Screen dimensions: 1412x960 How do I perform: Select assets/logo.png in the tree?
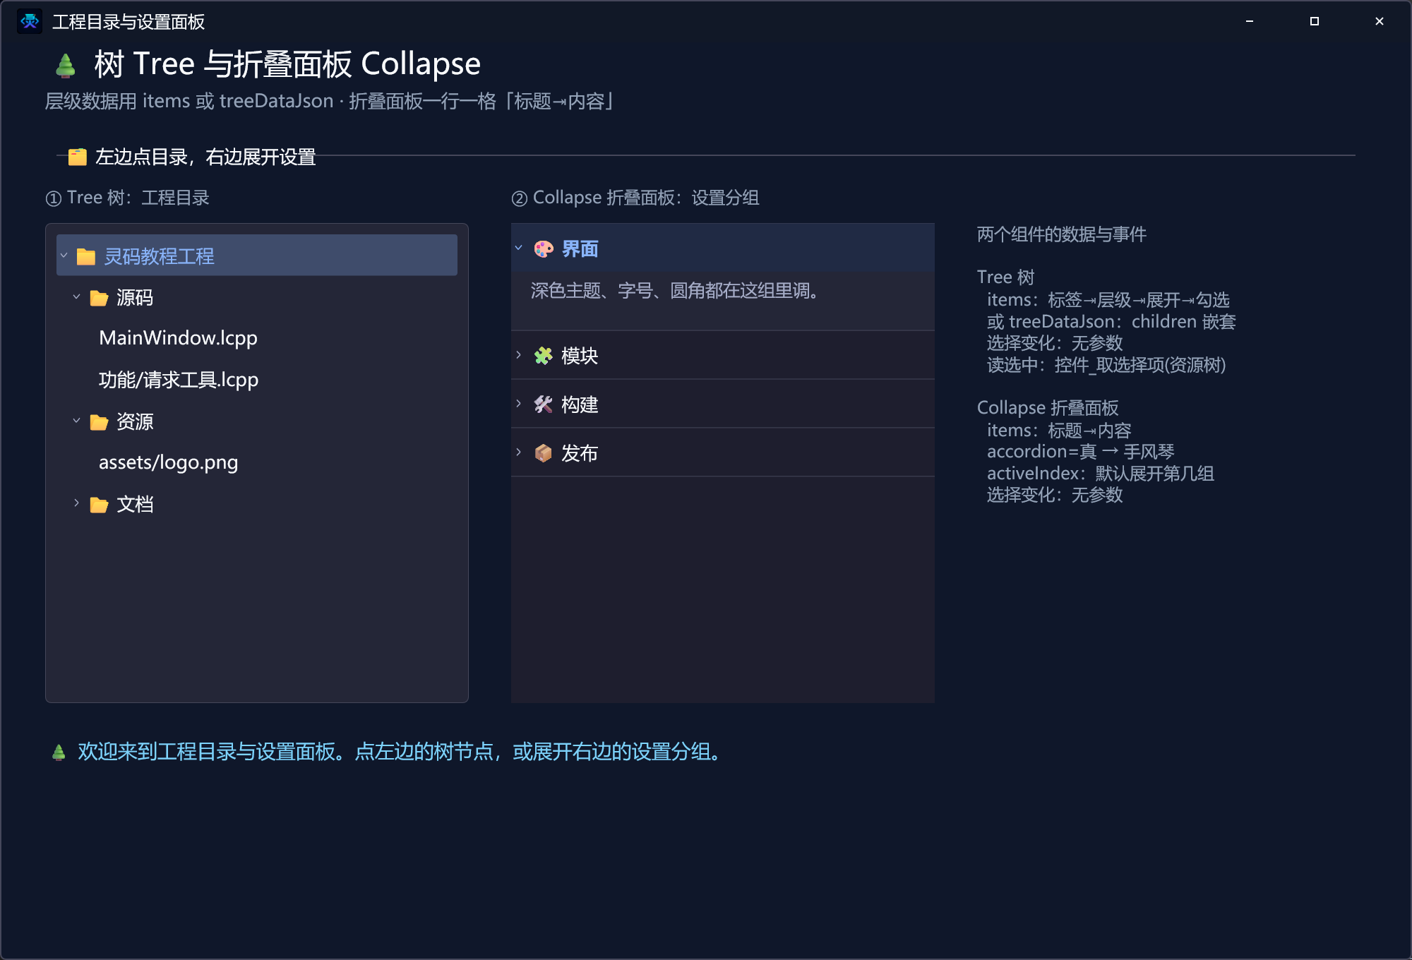169,462
